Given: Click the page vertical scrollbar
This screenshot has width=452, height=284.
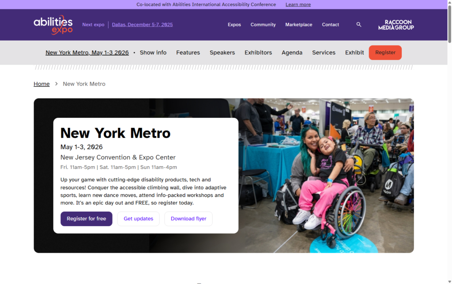Looking at the screenshot, I should coord(449,142).
